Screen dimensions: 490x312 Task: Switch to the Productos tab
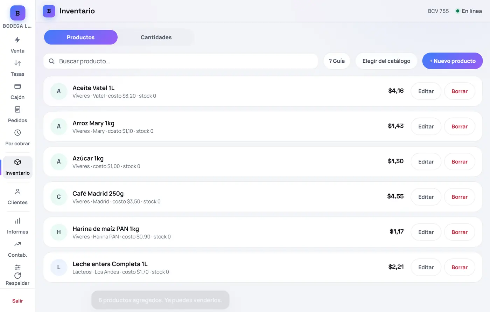click(81, 37)
